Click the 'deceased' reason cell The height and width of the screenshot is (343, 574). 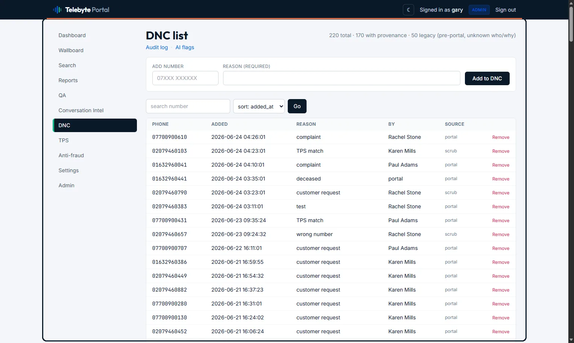[x=308, y=179]
